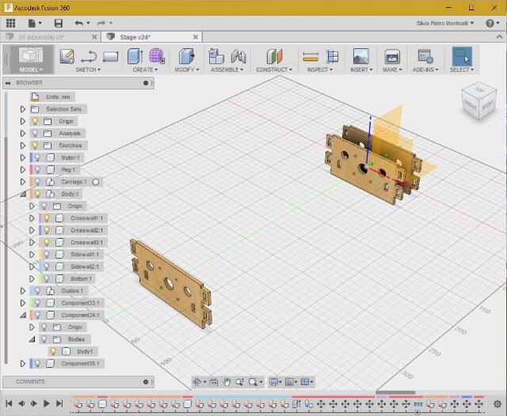Screen dimensions: 507x416
Task: Click the Undo arrow
Action: tap(79, 23)
